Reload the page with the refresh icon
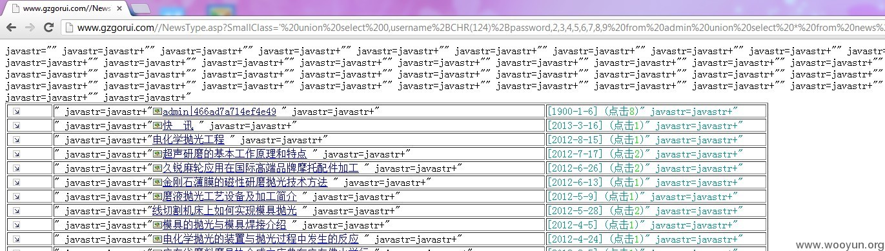This screenshot has width=885, height=251. (48, 28)
